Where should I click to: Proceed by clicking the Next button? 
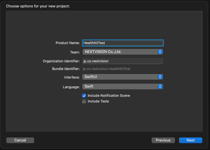191,140
